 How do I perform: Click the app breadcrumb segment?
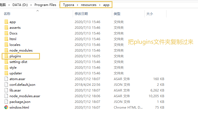106,5
